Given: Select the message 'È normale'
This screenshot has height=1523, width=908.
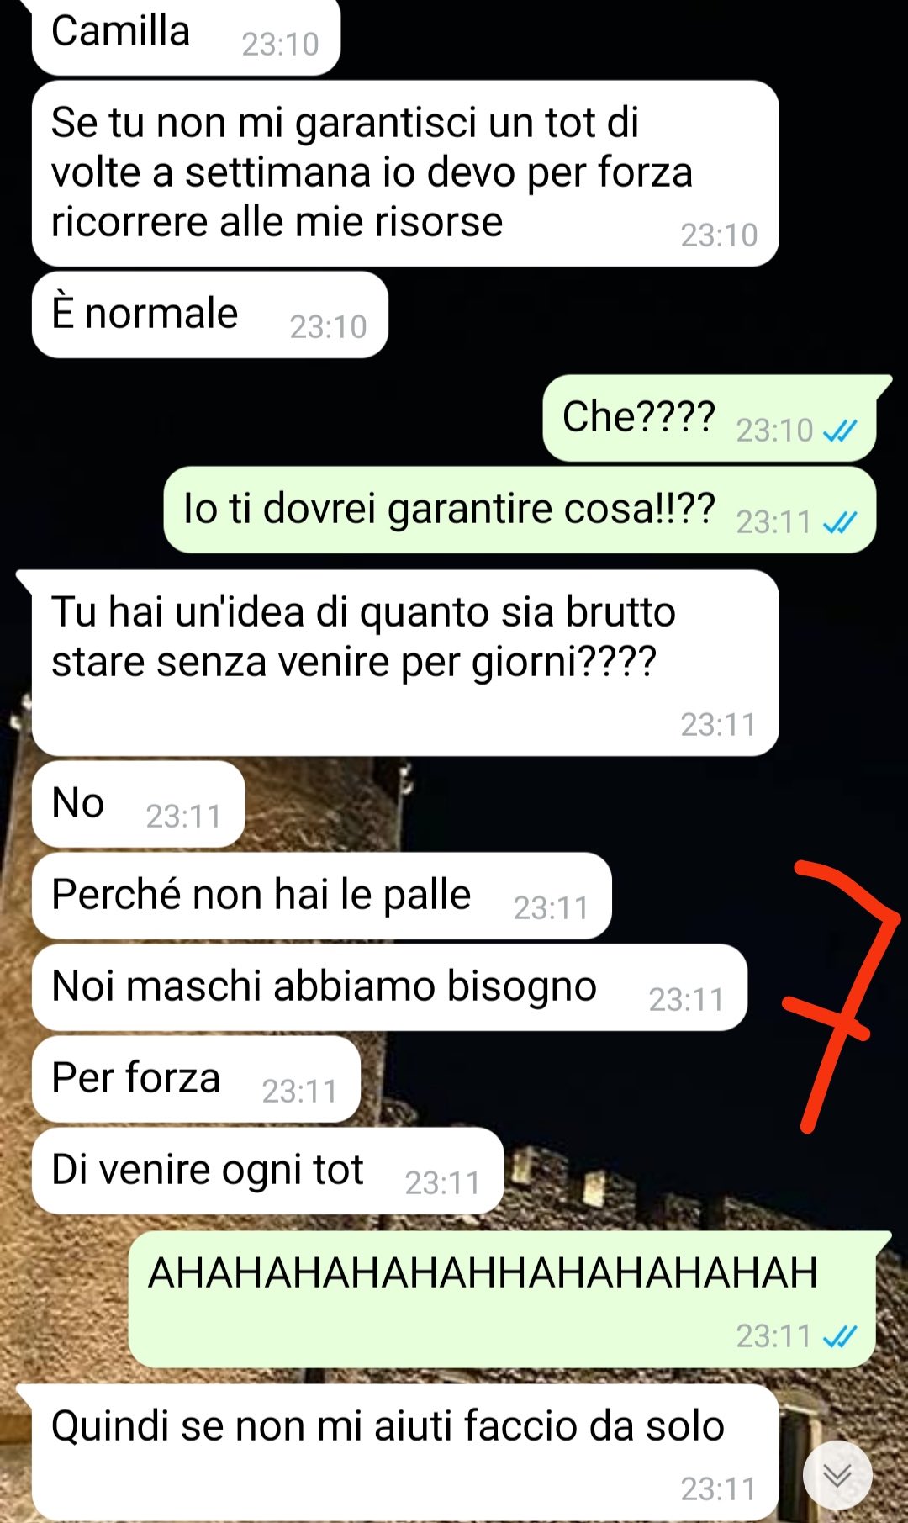Looking at the screenshot, I should coord(210,315).
